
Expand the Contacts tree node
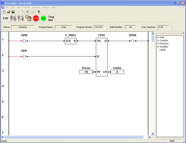pyautogui.click(x=158, y=40)
